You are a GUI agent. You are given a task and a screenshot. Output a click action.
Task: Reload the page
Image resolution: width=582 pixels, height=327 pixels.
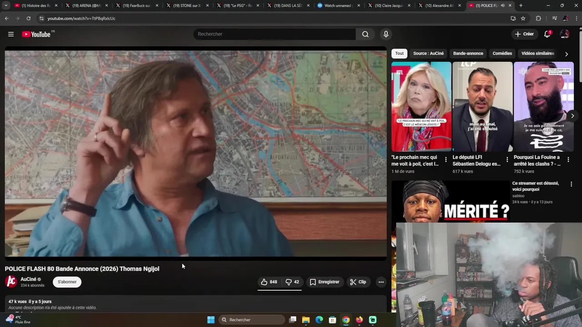(28, 18)
